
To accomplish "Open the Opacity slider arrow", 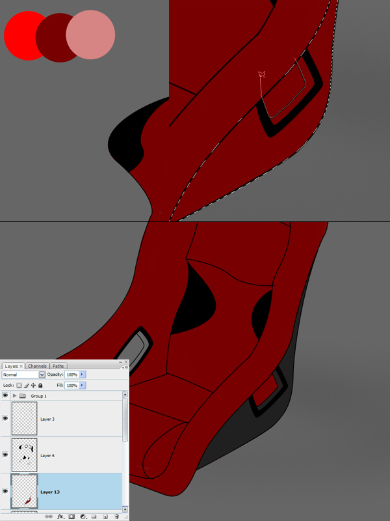I will click(x=83, y=374).
